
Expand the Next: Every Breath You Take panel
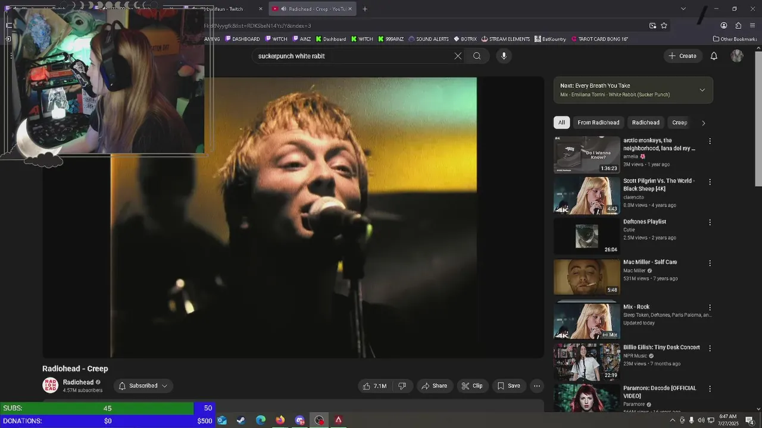click(702, 90)
